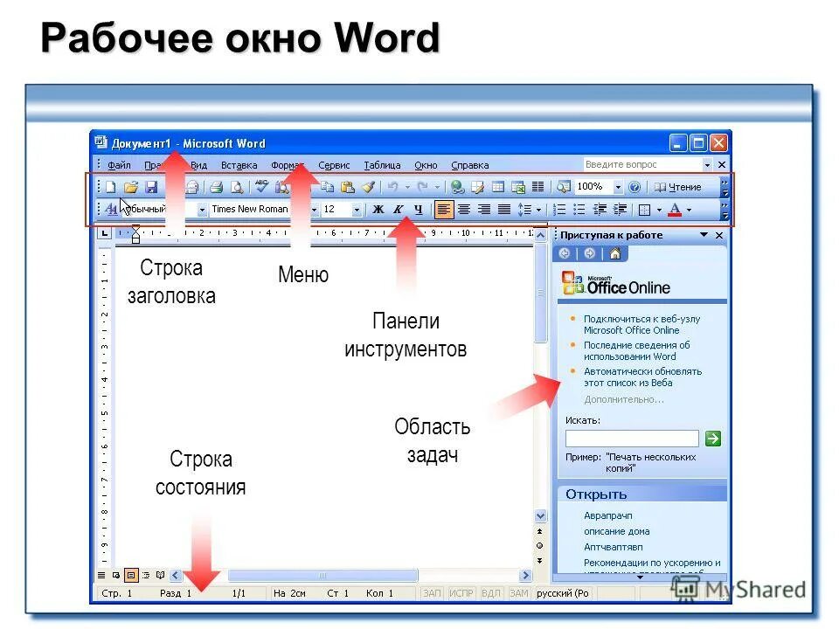Toggle Justify alignment
Viewport: 839px width, 629px height.
(504, 209)
